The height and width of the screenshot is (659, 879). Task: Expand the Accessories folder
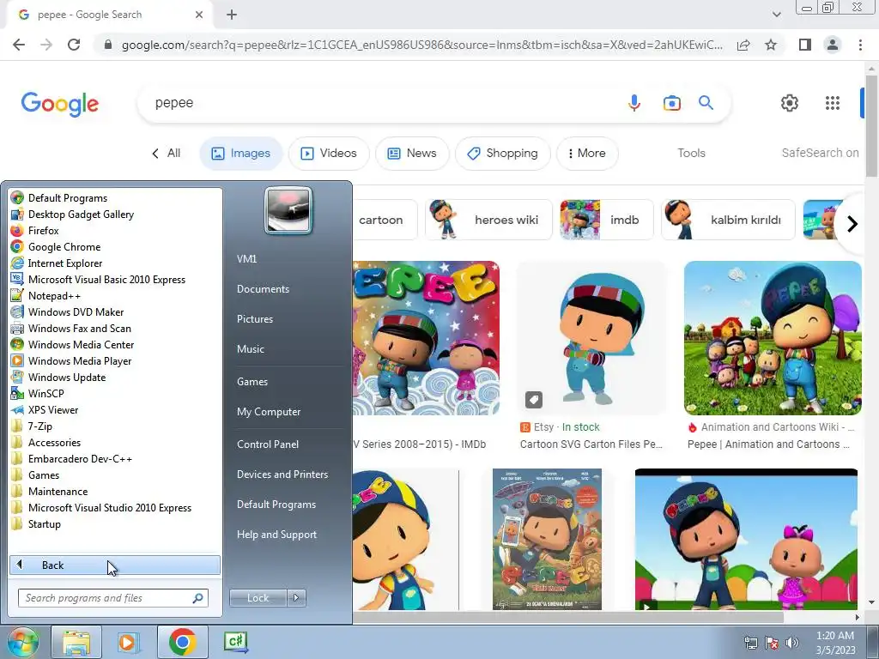tap(46, 442)
